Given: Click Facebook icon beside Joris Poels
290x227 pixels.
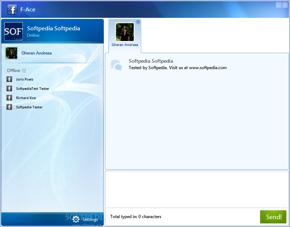Looking at the screenshot, I should pos(9,79).
